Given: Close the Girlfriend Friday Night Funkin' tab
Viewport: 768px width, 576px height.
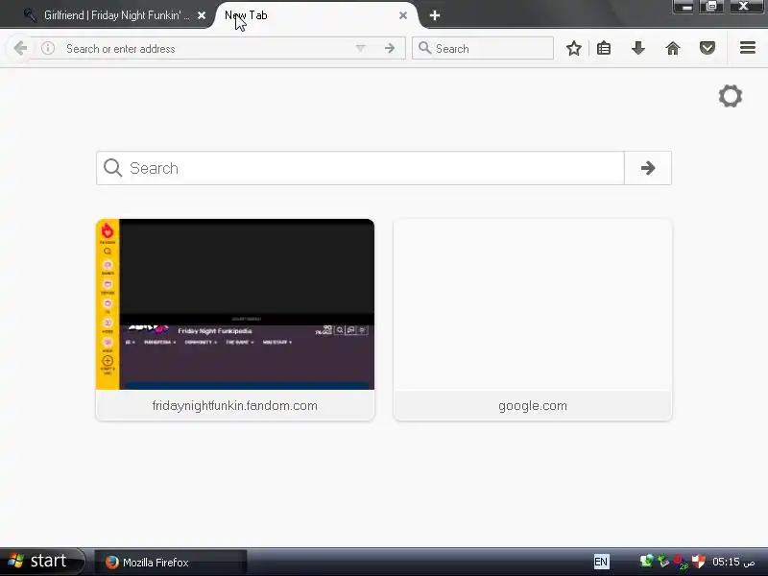Looking at the screenshot, I should point(202,15).
